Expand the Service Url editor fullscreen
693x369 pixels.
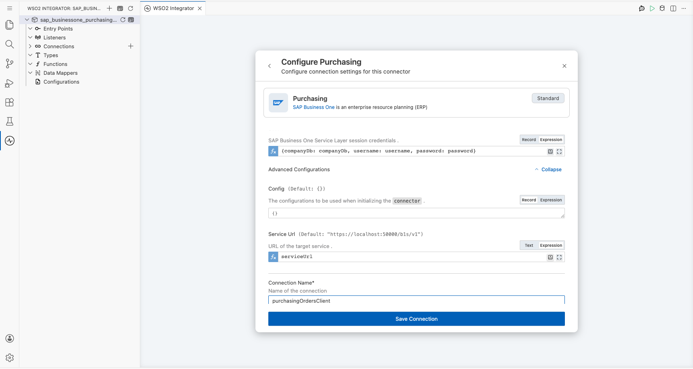tap(559, 257)
